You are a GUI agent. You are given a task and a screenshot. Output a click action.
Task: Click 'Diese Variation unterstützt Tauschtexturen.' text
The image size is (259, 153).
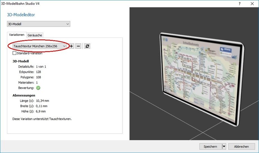42,119
